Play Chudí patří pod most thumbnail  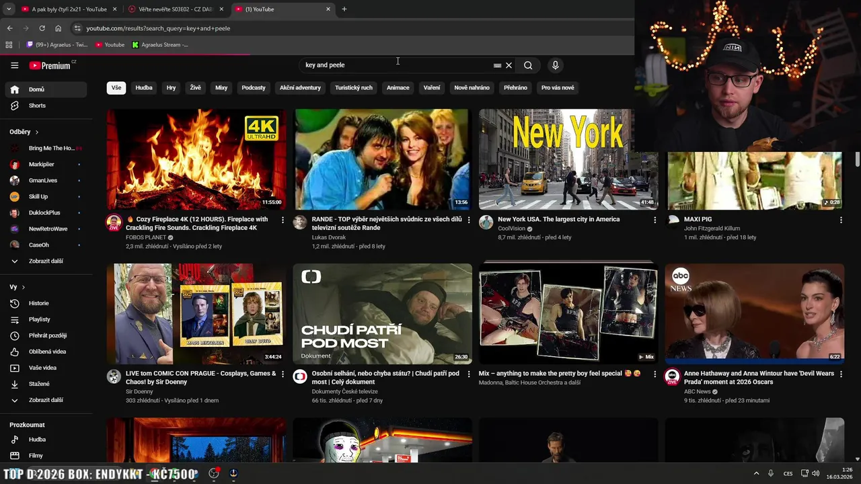382,314
